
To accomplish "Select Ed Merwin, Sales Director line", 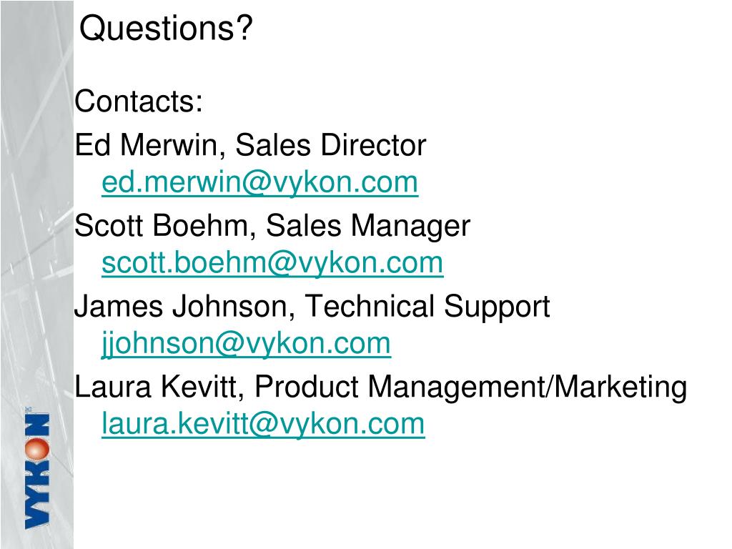I will [250, 144].
